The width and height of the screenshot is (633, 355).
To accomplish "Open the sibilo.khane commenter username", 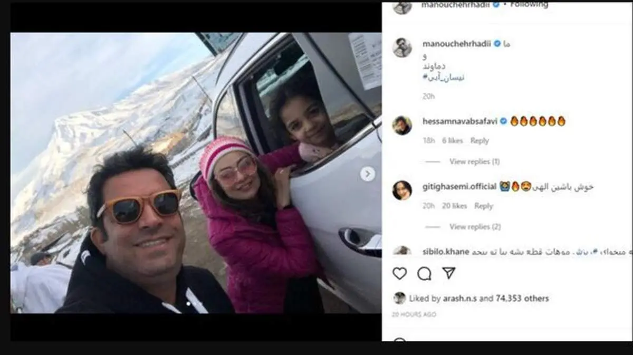I will pos(446,252).
